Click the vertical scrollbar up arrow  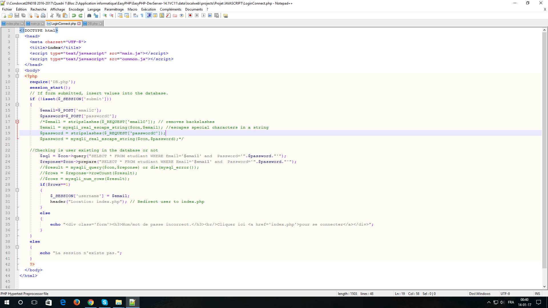click(x=544, y=30)
